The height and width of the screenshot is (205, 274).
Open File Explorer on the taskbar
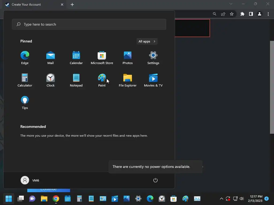(x=44, y=199)
